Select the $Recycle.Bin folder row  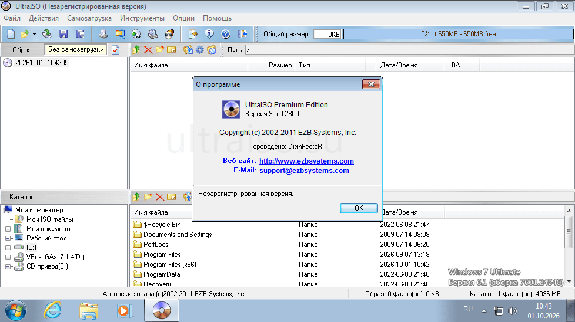pyautogui.click(x=162, y=225)
